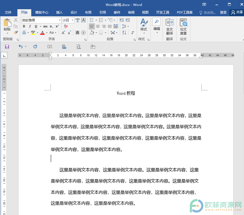Switch to the 设计 Design tab
Viewport: 244px width, 215px height.
click(x=74, y=12)
